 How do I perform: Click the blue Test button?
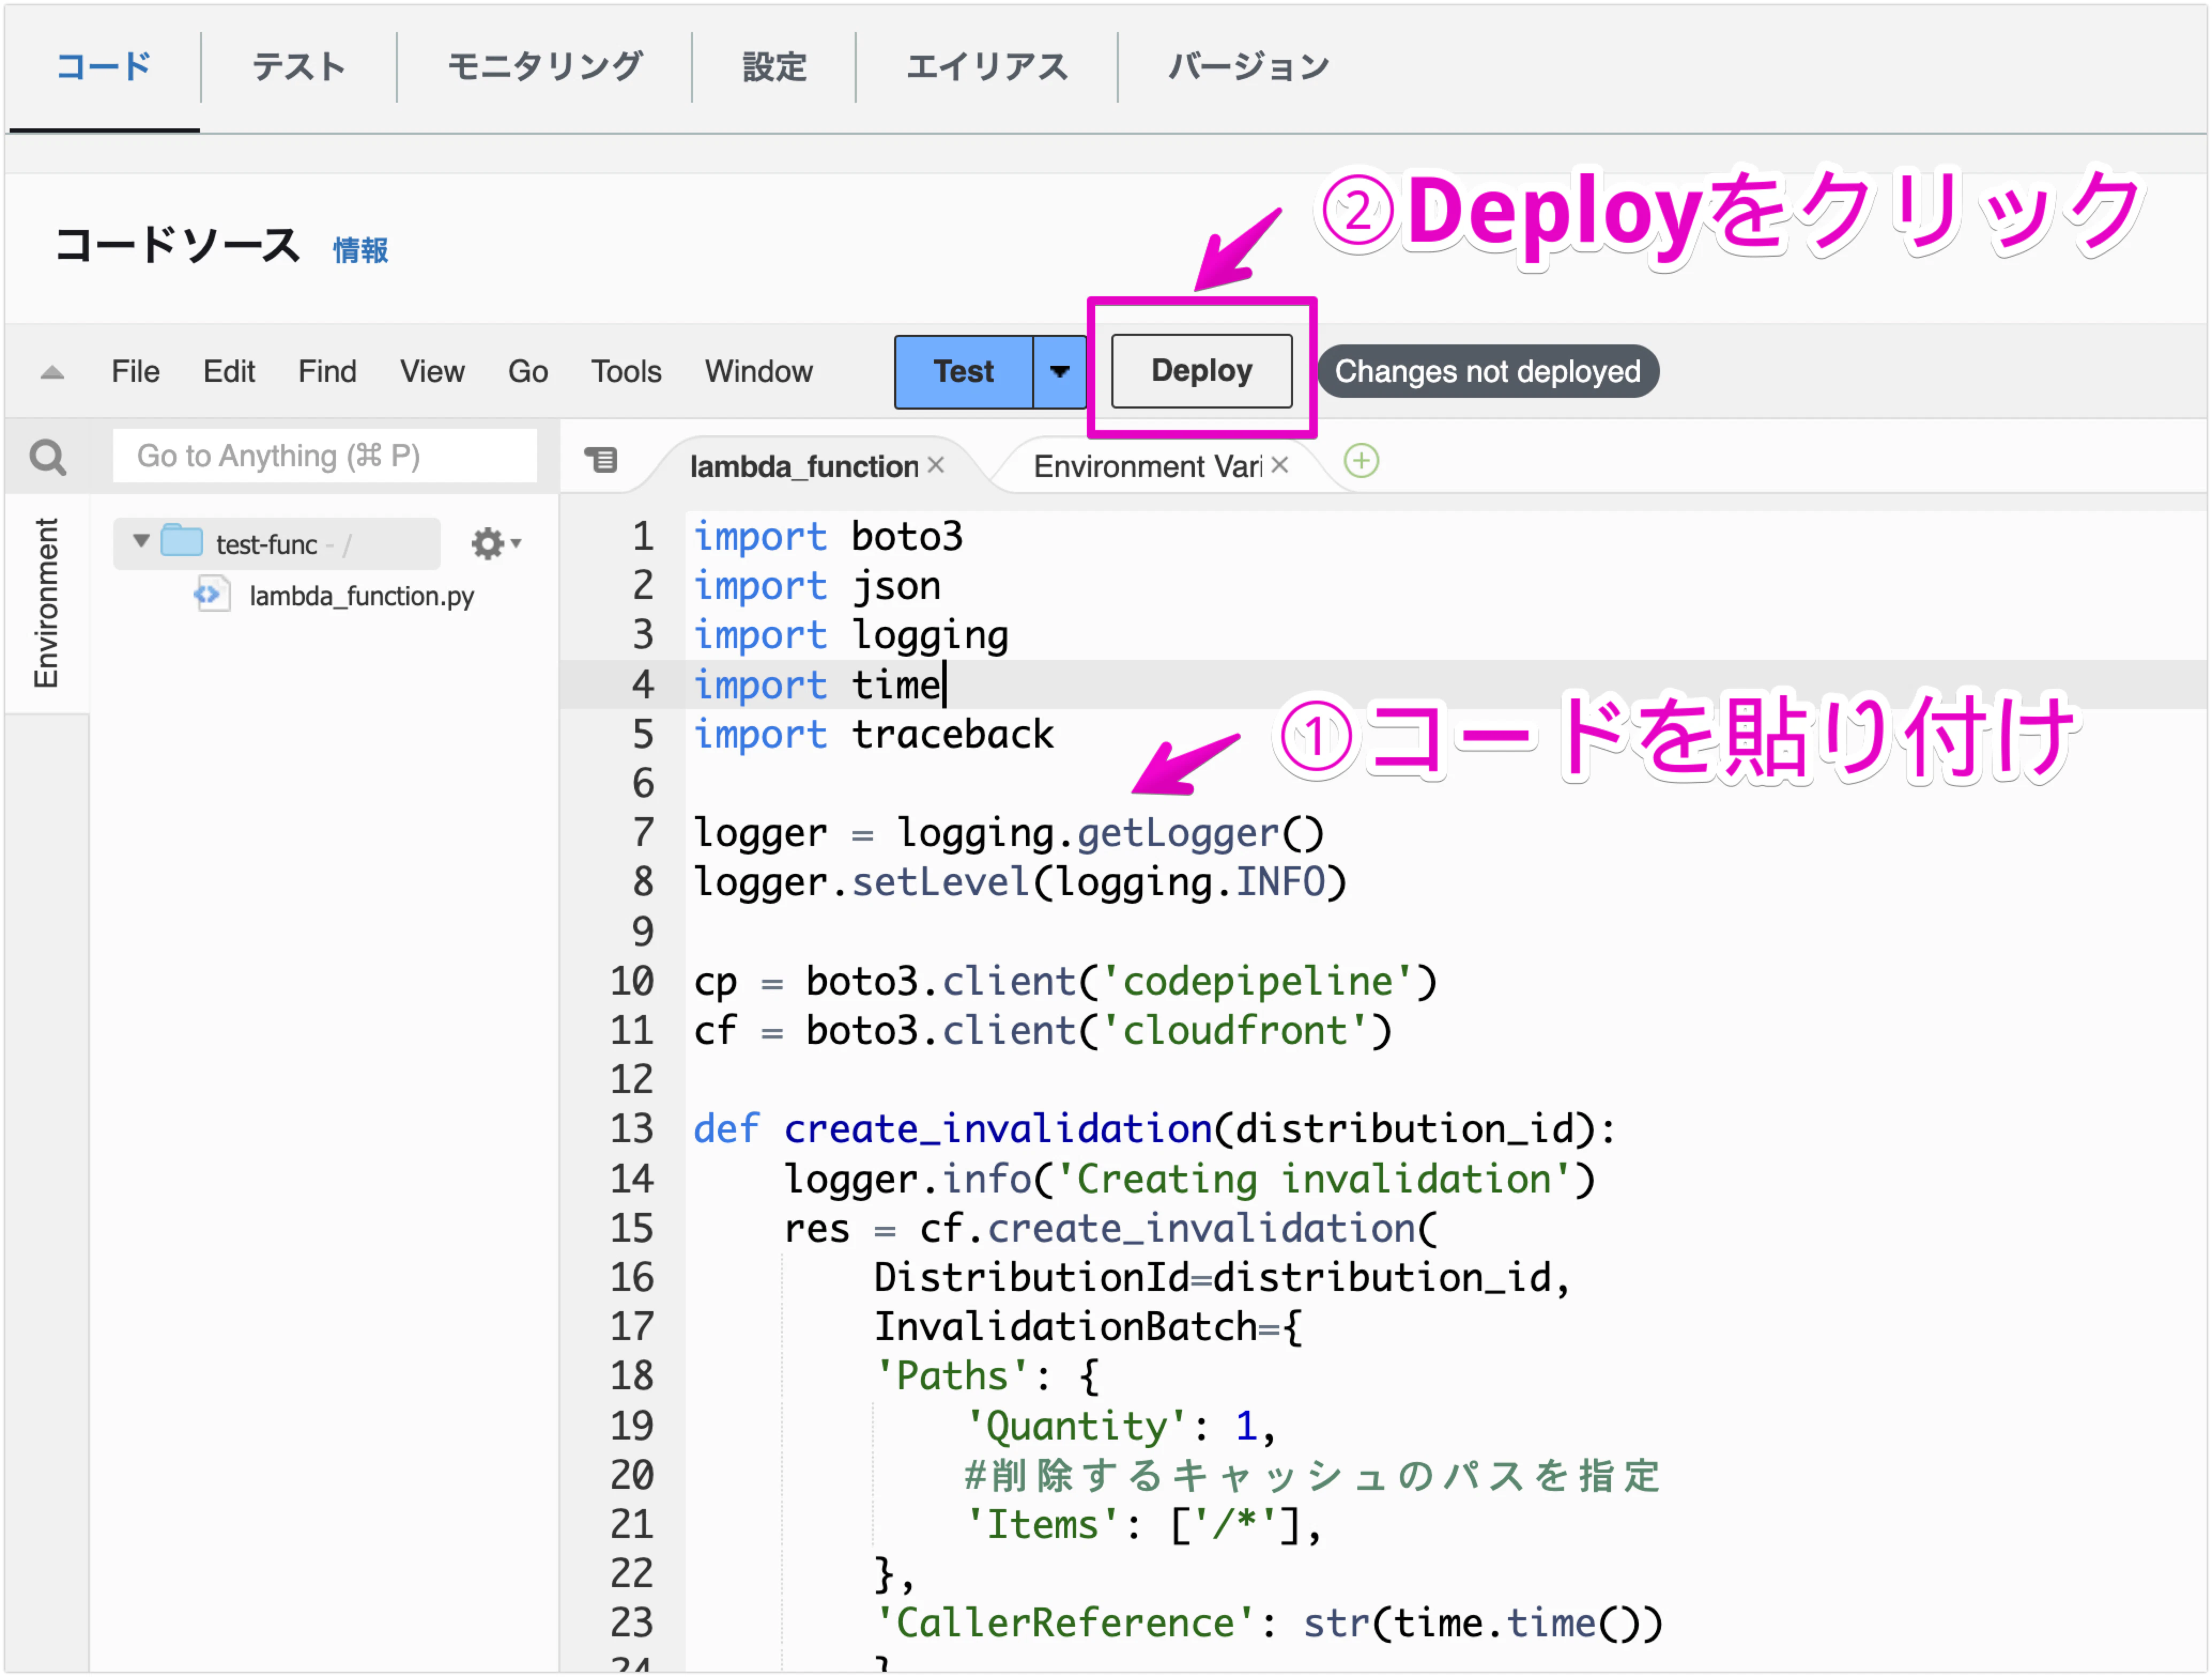[x=964, y=371]
